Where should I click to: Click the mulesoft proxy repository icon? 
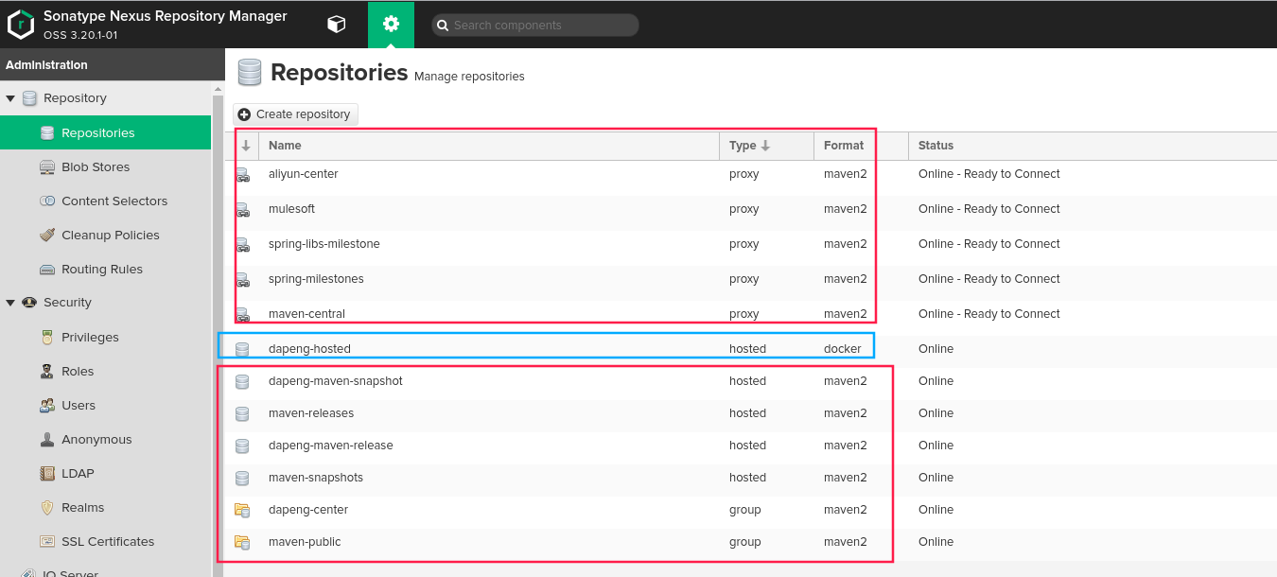point(242,210)
